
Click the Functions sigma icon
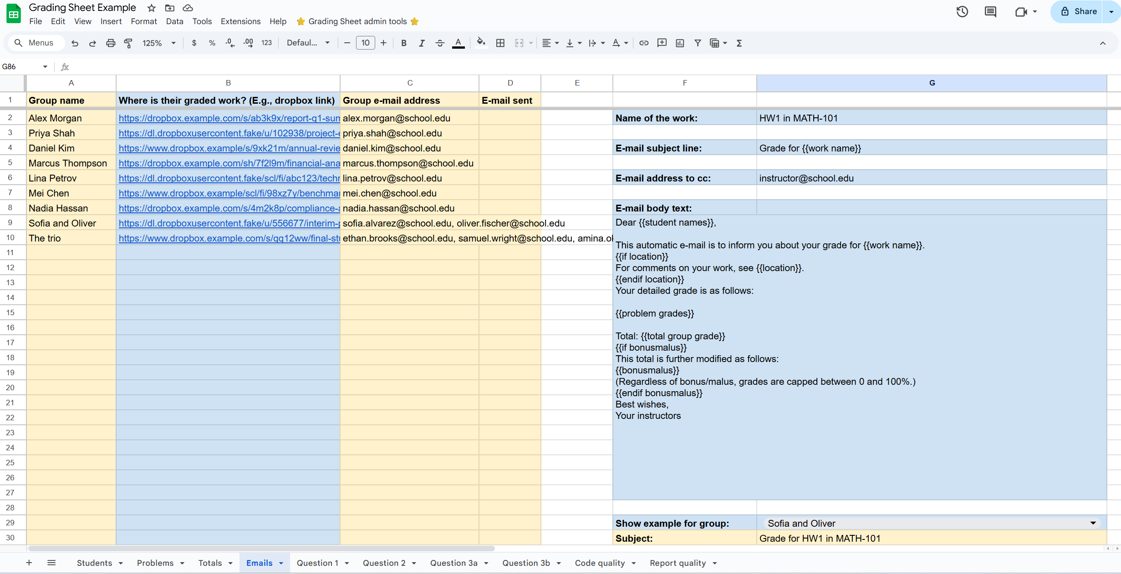coord(739,43)
